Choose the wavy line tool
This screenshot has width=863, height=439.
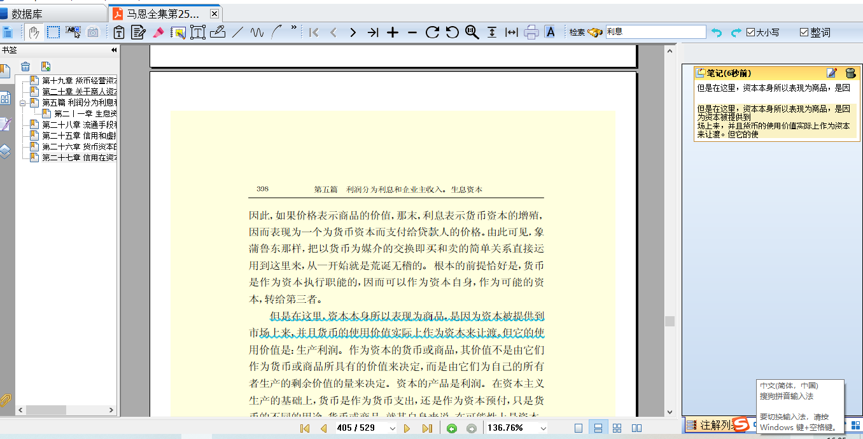257,32
